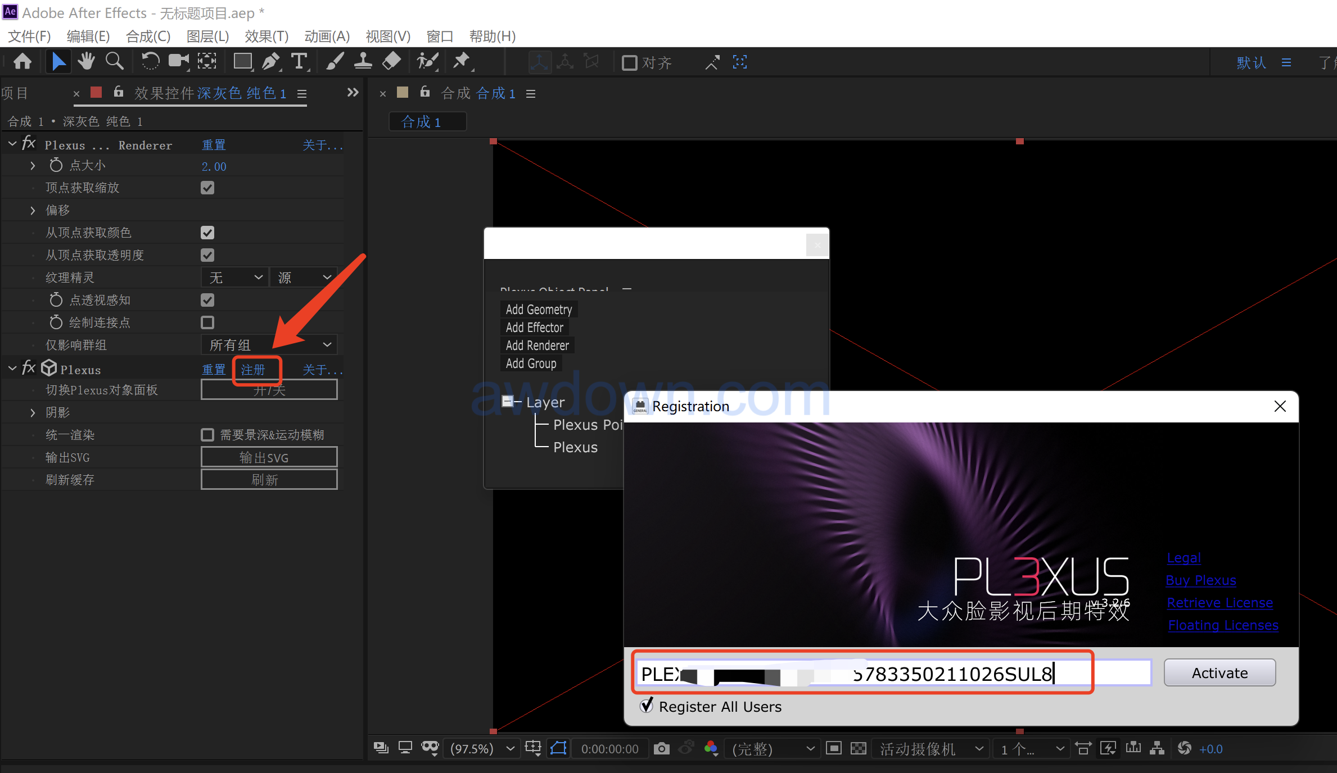The height and width of the screenshot is (773, 1337).
Task: Click the Activate button
Action: click(x=1219, y=673)
